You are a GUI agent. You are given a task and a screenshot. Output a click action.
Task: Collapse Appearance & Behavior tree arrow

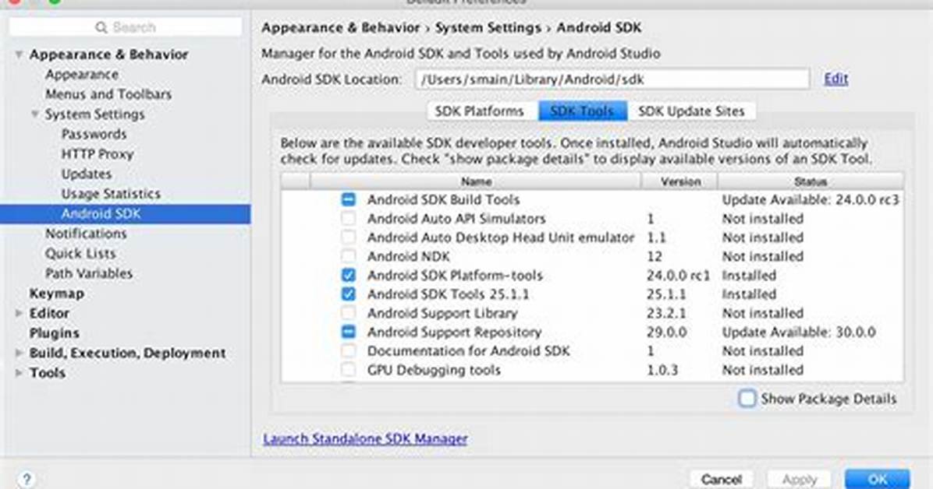tap(19, 55)
